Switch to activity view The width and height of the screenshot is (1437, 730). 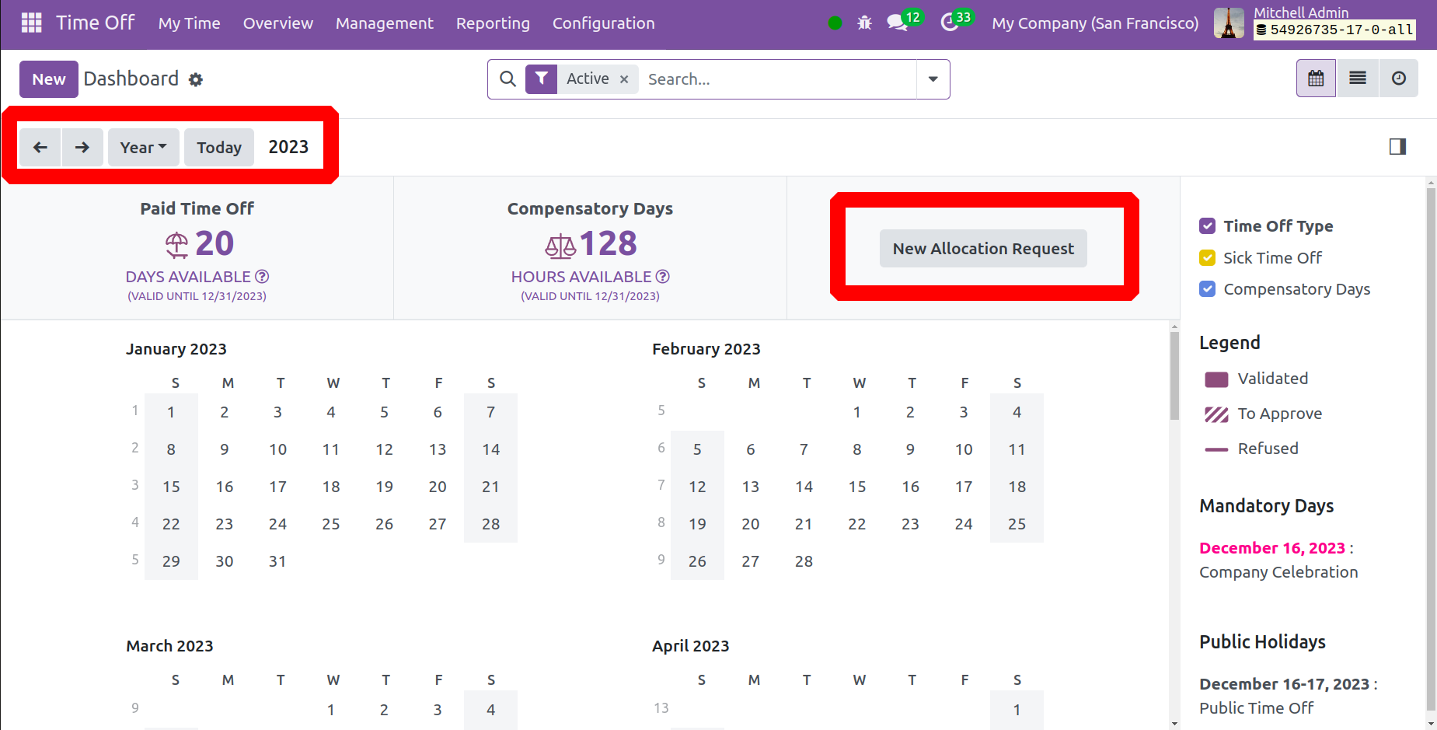1399,79
